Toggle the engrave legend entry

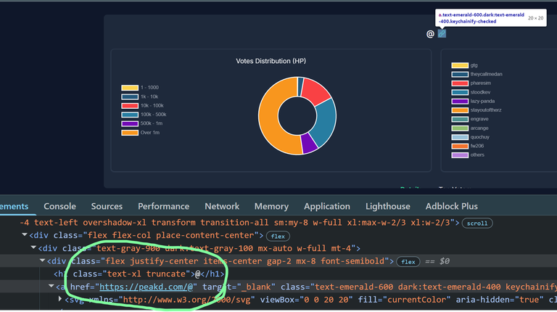(470, 119)
